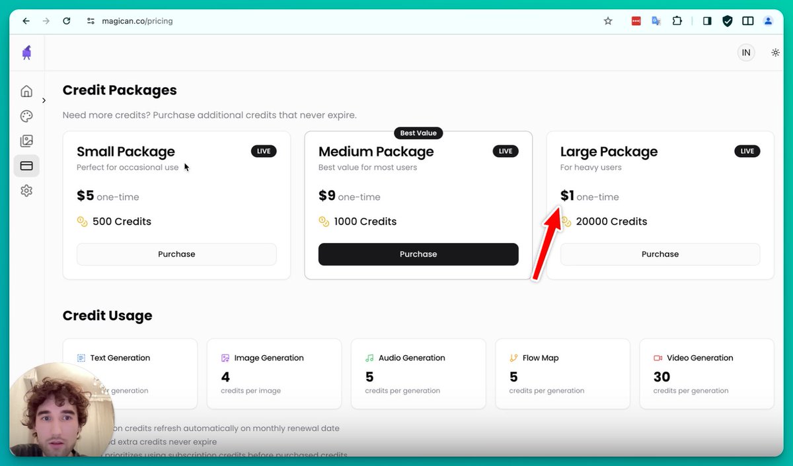Image resolution: width=793 pixels, height=466 pixels.
Task: Reload the magican.co pricing page
Action: click(66, 21)
